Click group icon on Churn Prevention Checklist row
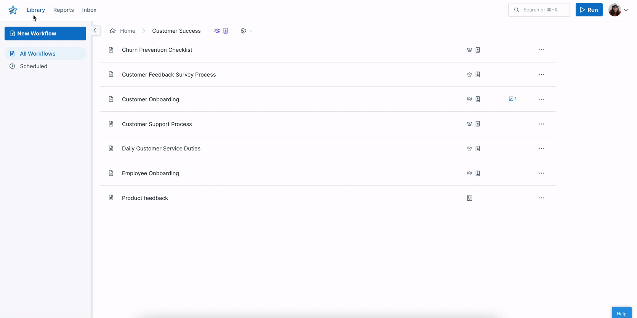Viewport: 637px width, 318px height. point(469,50)
